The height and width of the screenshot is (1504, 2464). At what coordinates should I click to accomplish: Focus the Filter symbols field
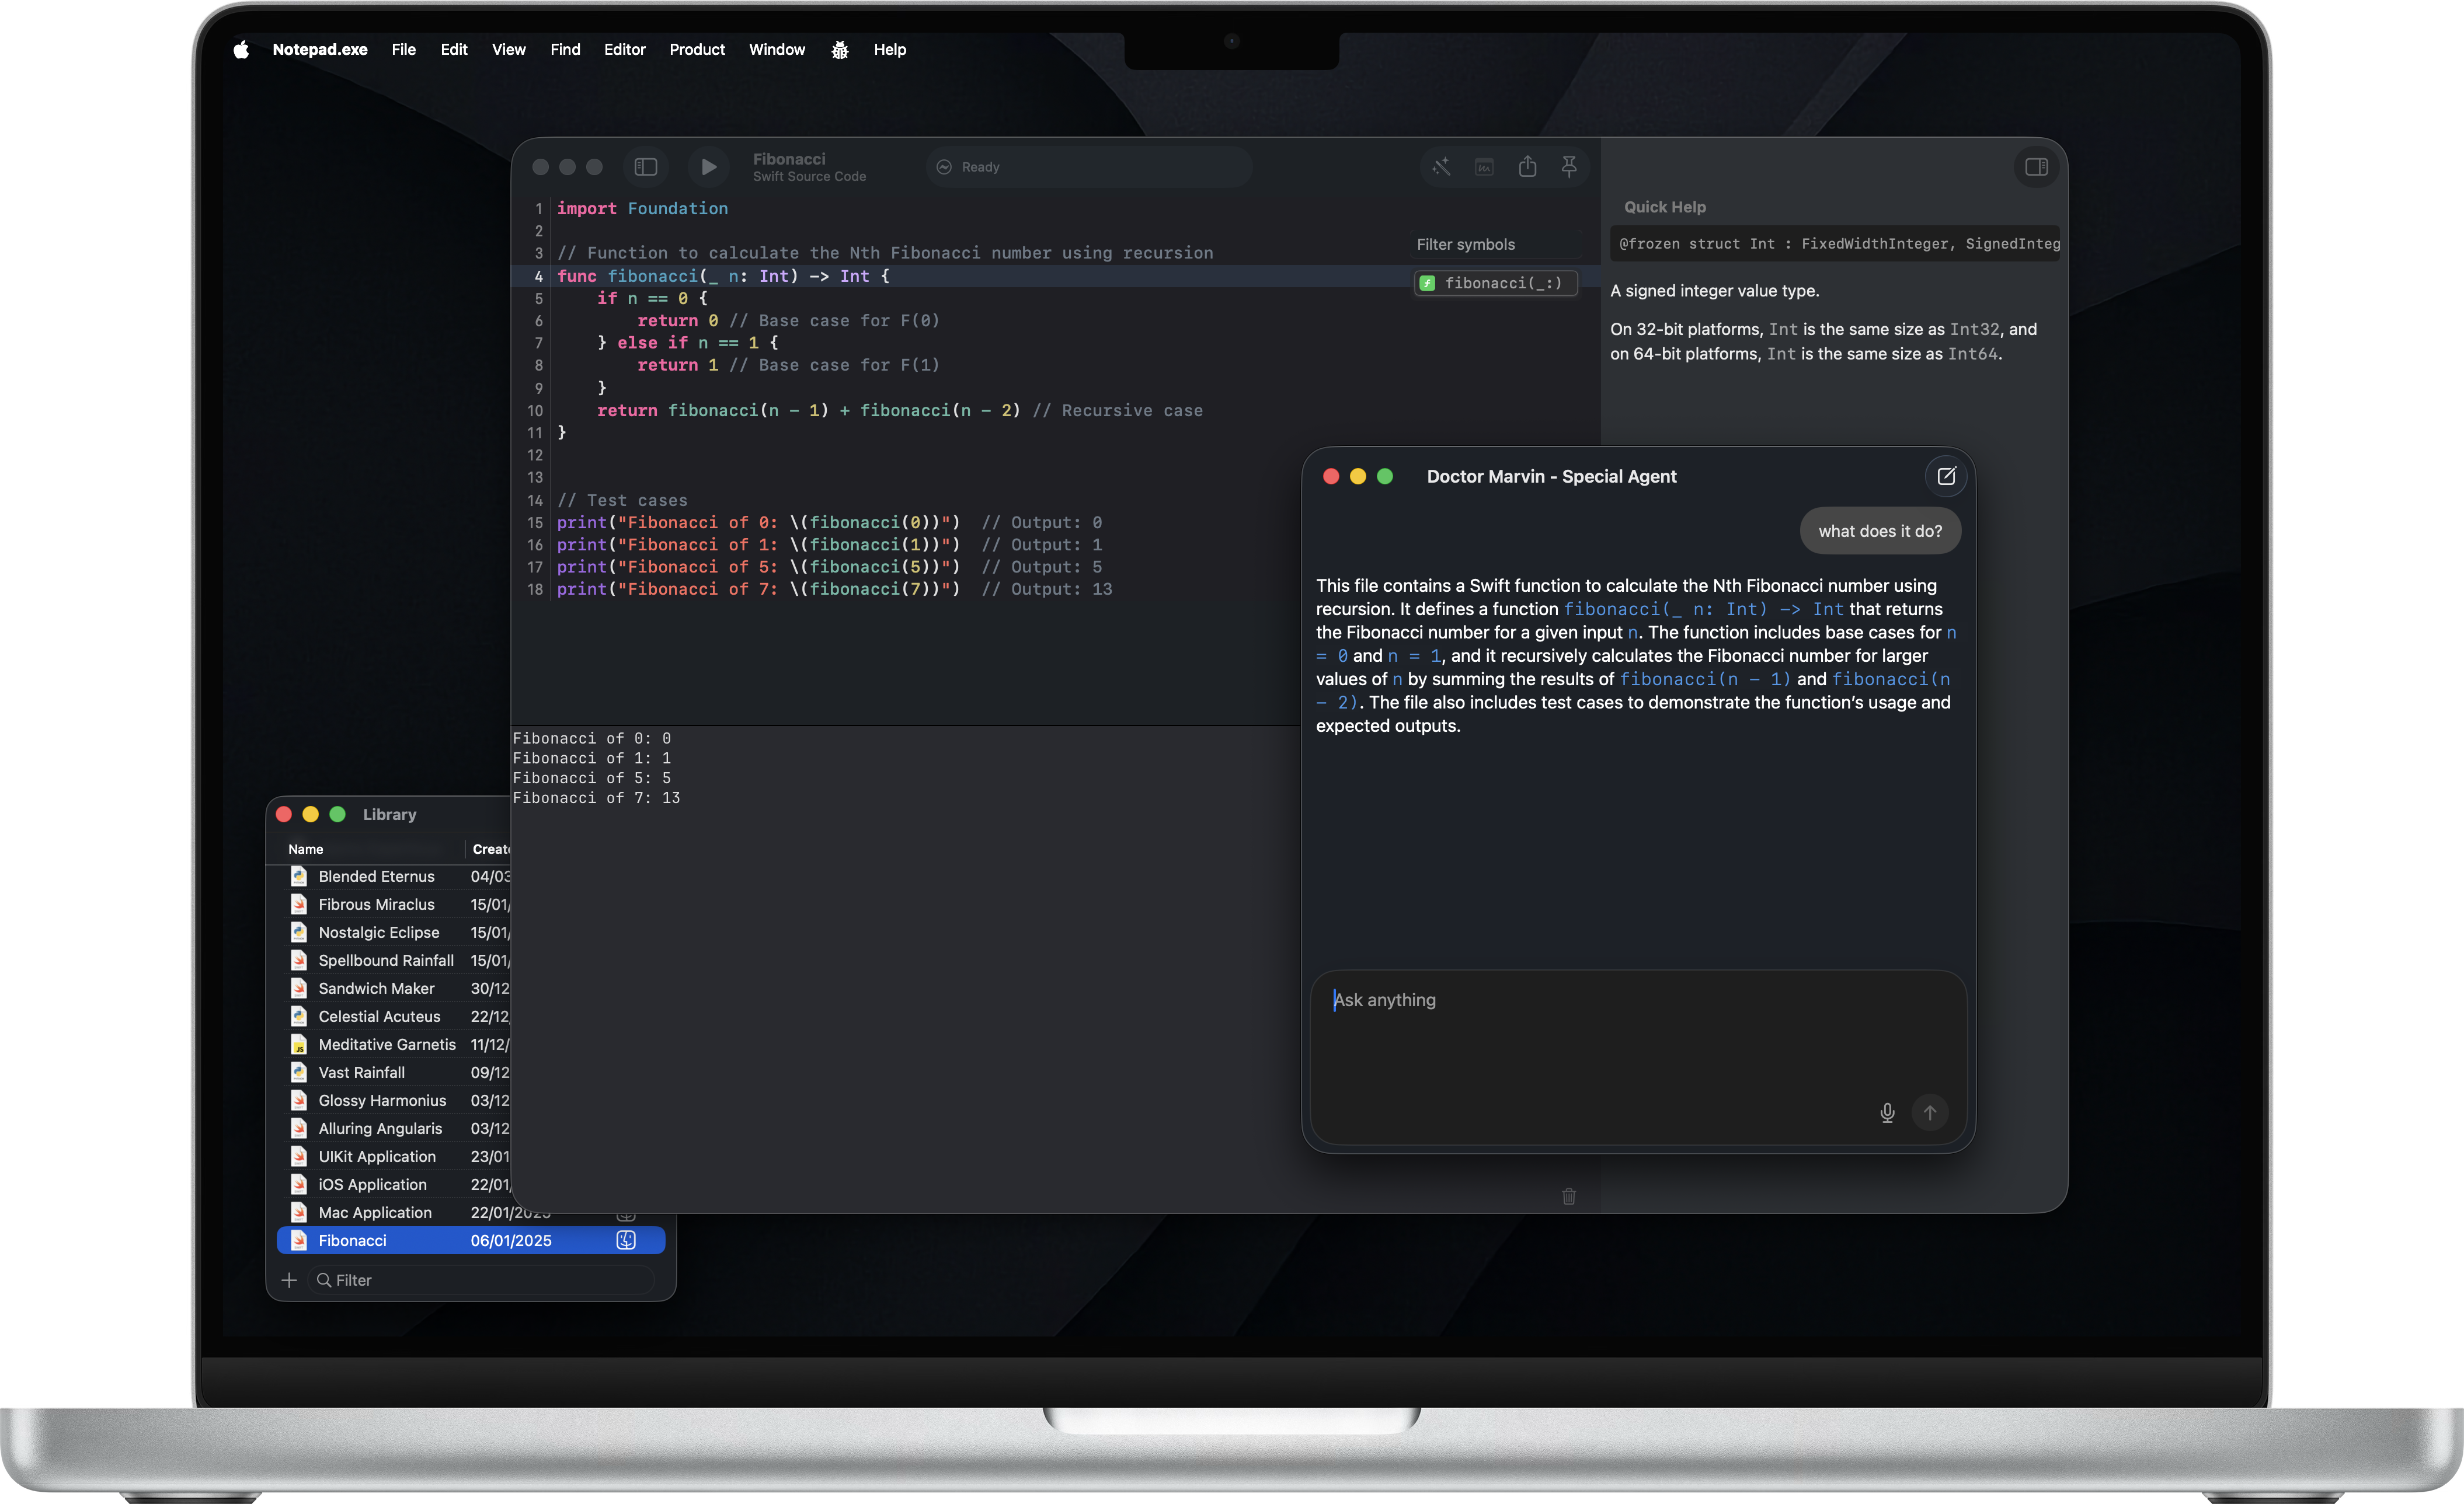[1496, 244]
